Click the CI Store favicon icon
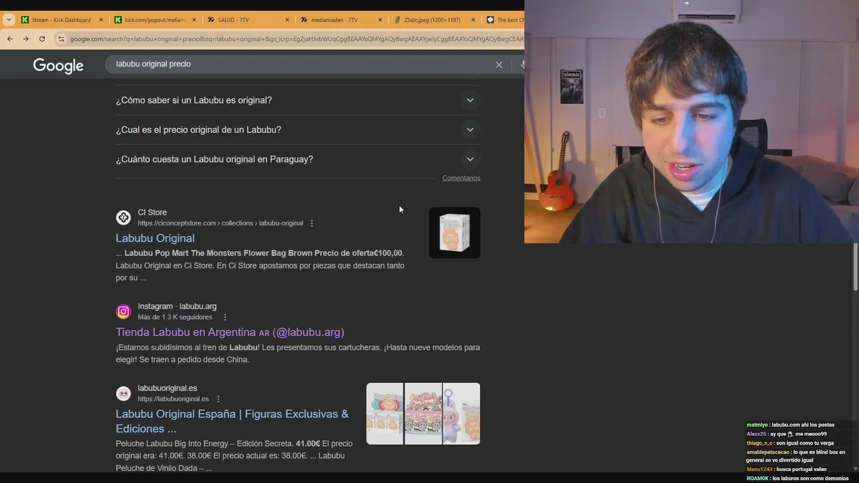The width and height of the screenshot is (859, 483). coord(123,217)
